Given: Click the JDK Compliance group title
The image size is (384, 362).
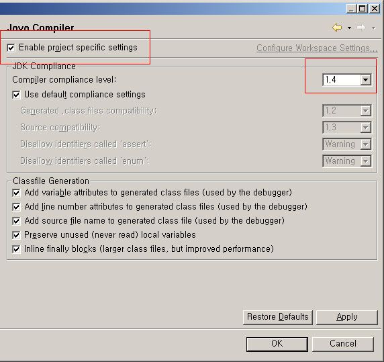Looking at the screenshot, I should [x=44, y=66].
